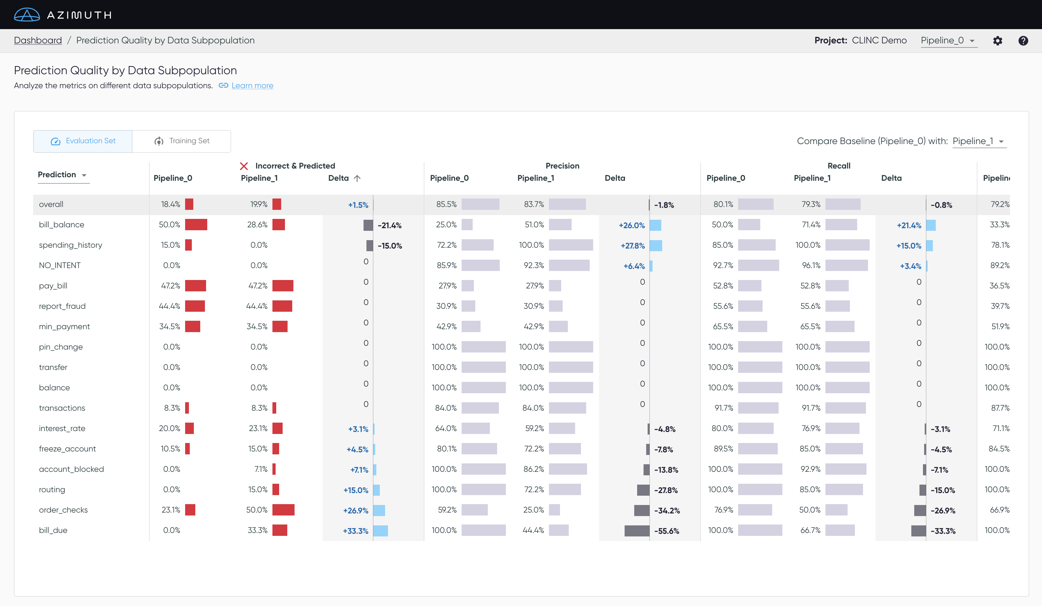The height and width of the screenshot is (606, 1042).
Task: Switch to the Training Set tab
Action: 182,141
